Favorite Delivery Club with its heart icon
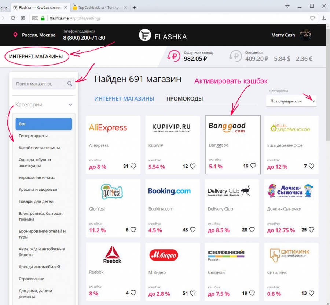Image resolution: width=330 pixels, height=305 pixels. pyautogui.click(x=252, y=230)
